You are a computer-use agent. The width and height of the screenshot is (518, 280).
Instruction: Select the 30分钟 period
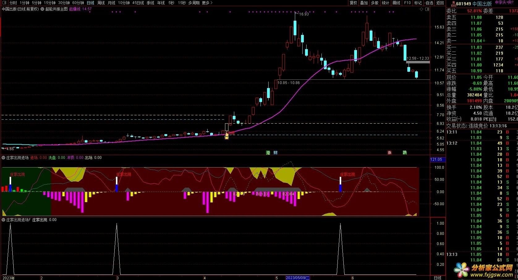pos(64,3)
